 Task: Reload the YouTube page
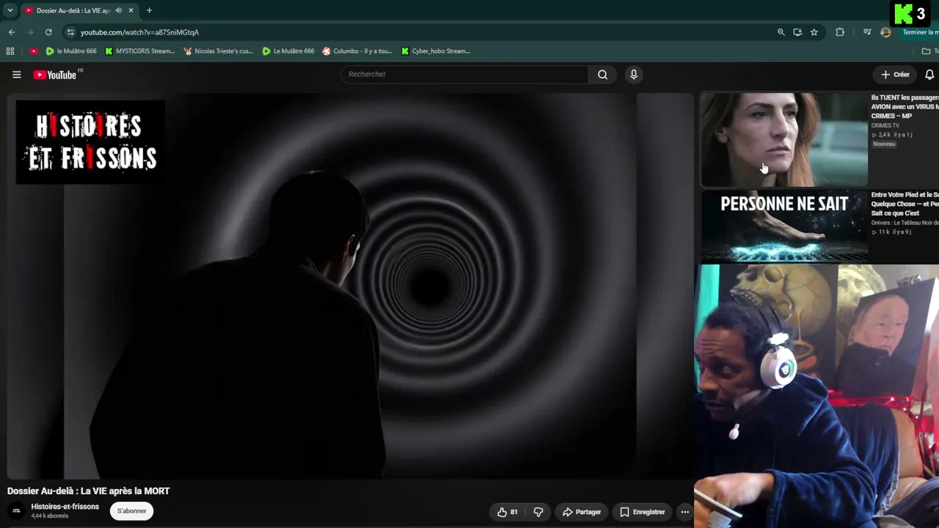[x=48, y=32]
